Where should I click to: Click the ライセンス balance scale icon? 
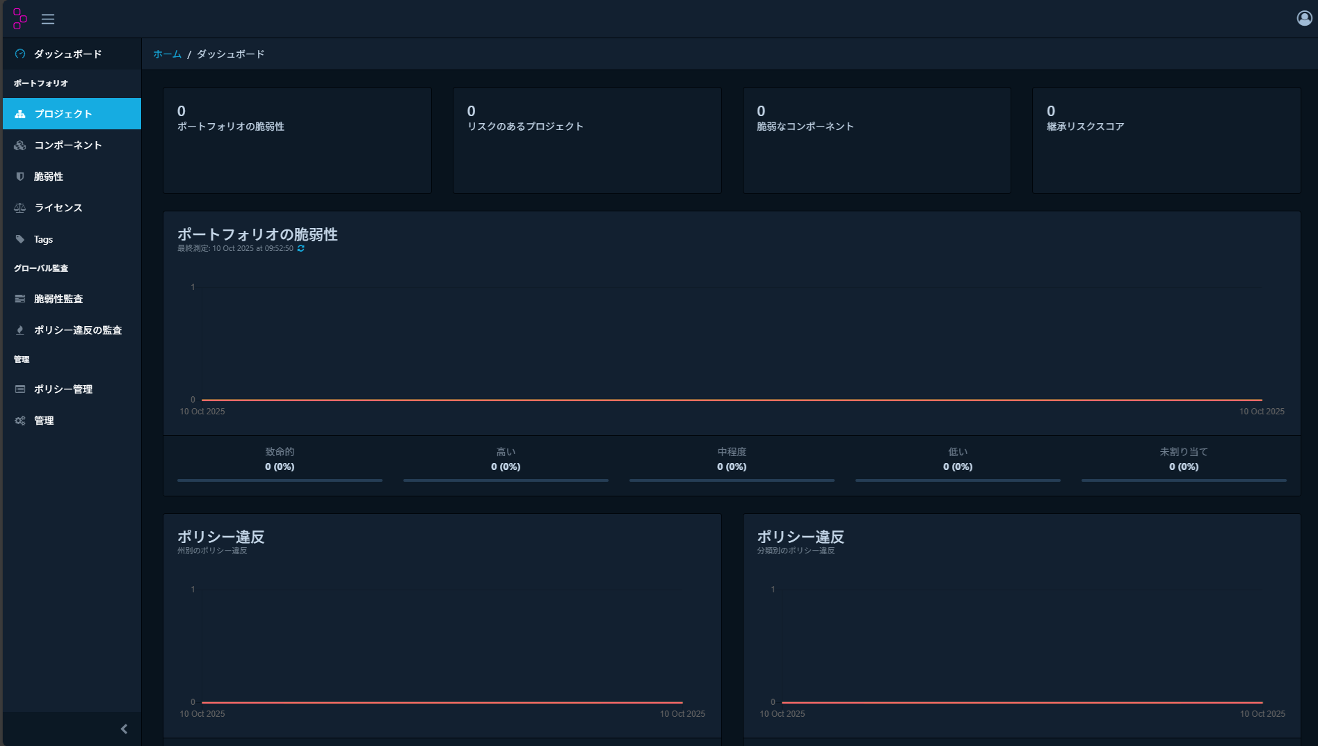point(20,208)
